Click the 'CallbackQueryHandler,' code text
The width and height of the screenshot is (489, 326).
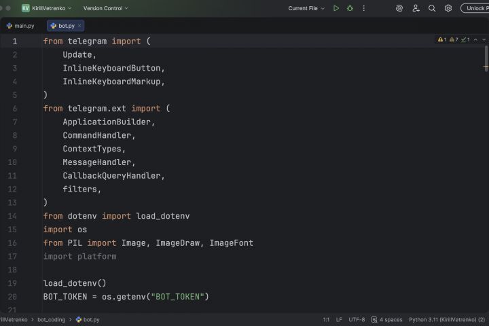[x=113, y=176]
